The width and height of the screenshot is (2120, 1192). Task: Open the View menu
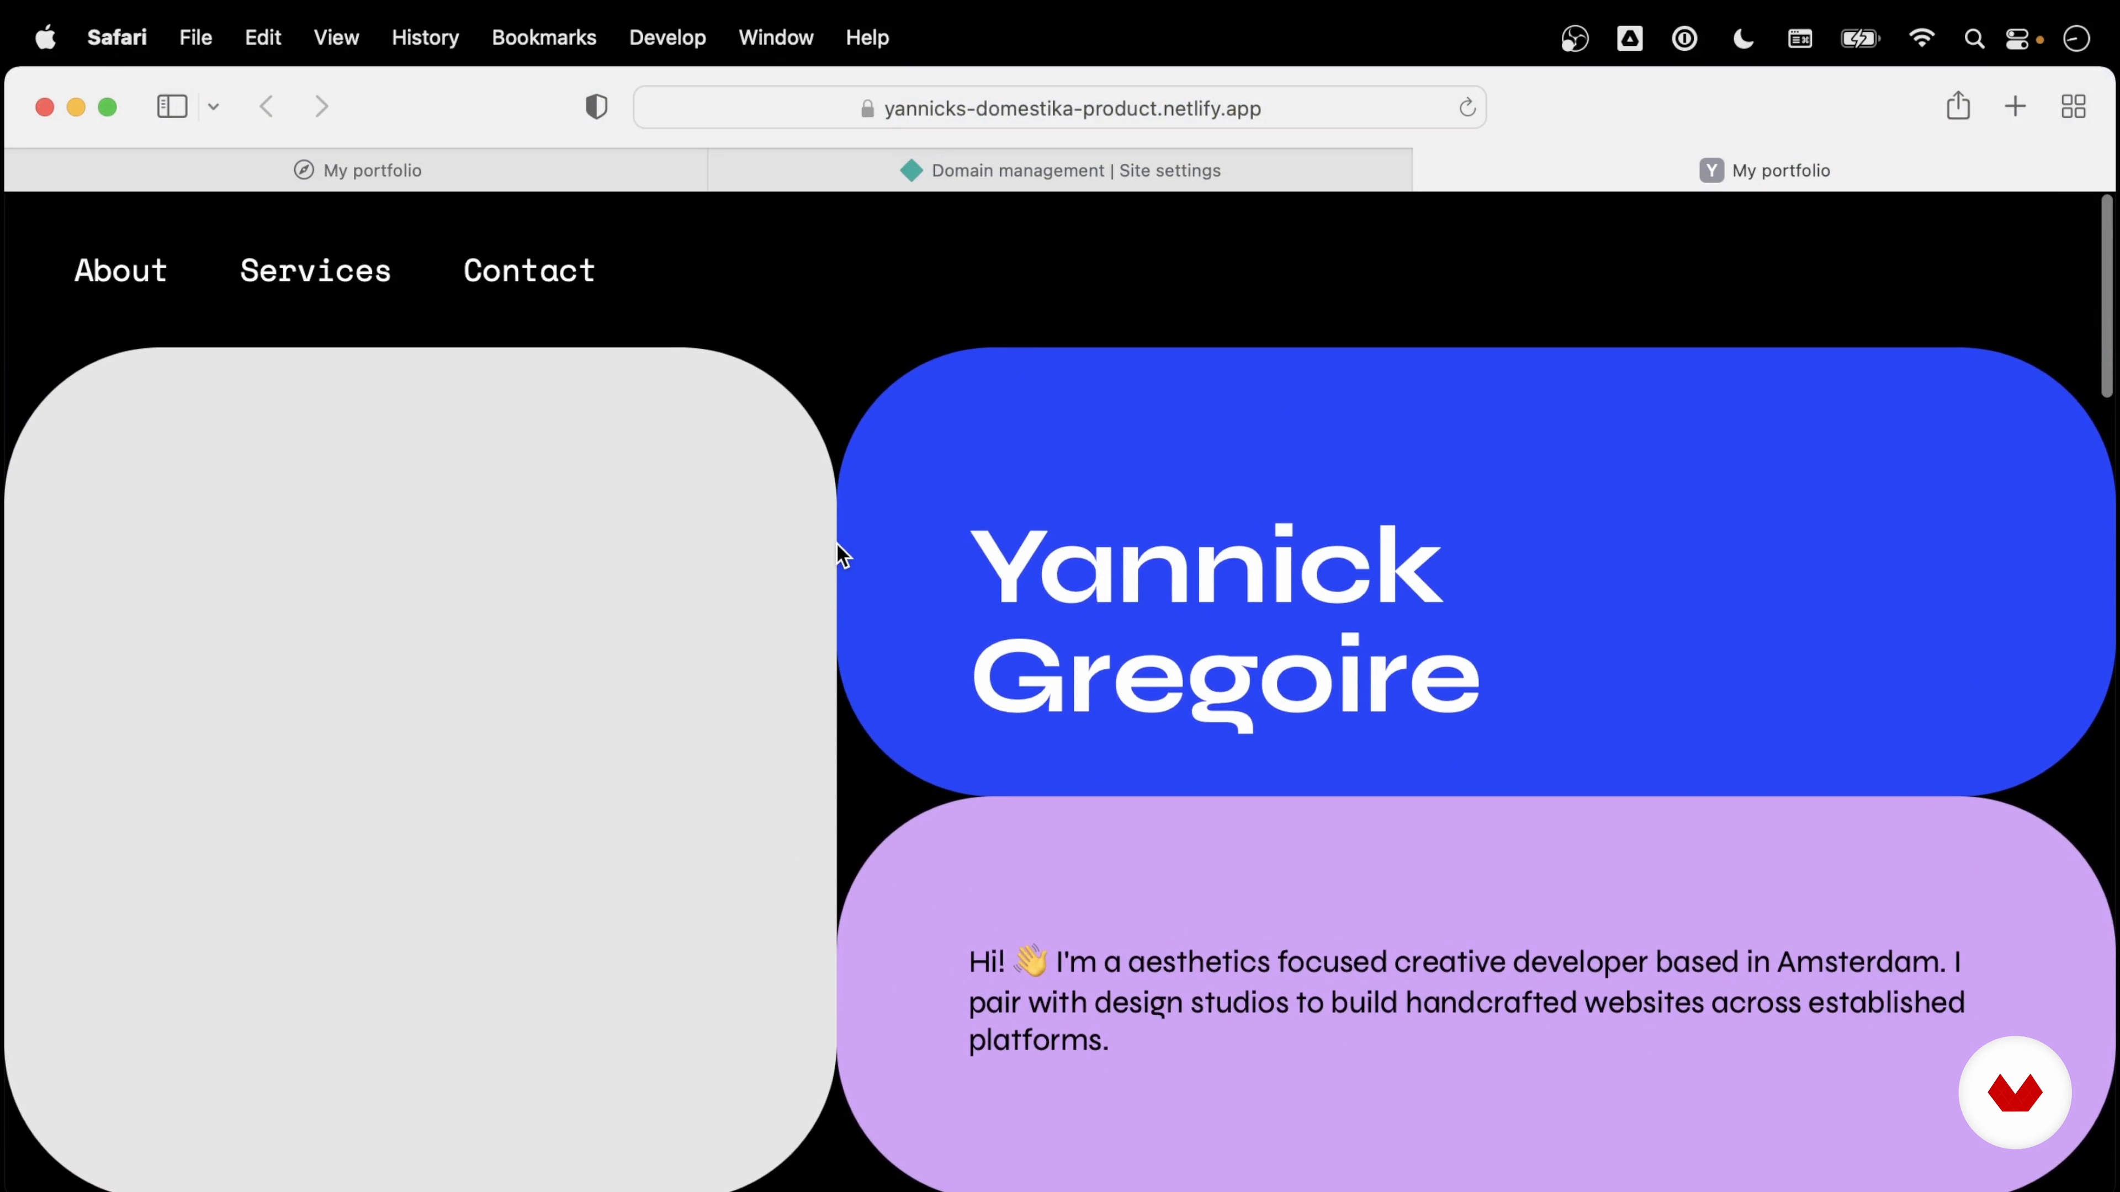click(337, 38)
